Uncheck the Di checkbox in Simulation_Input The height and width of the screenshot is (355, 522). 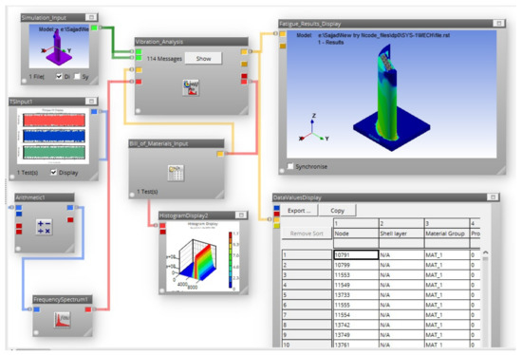59,76
